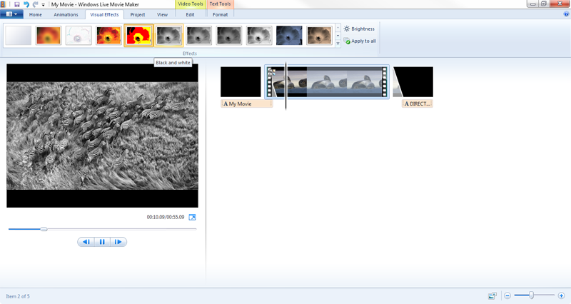This screenshot has width=571, height=304.
Task: Zoom in the time scale
Action: (561, 295)
